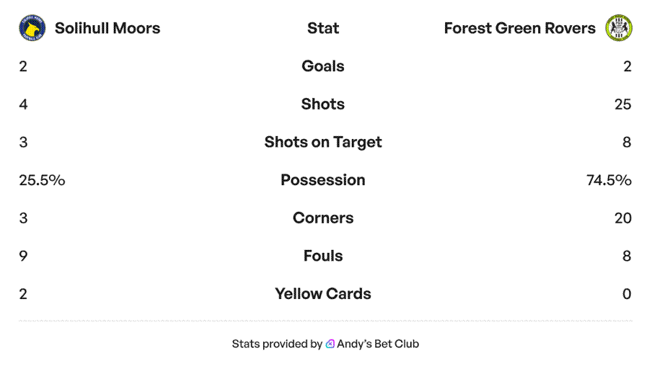Select Solihull Moors' 9 fouls value

(23, 256)
